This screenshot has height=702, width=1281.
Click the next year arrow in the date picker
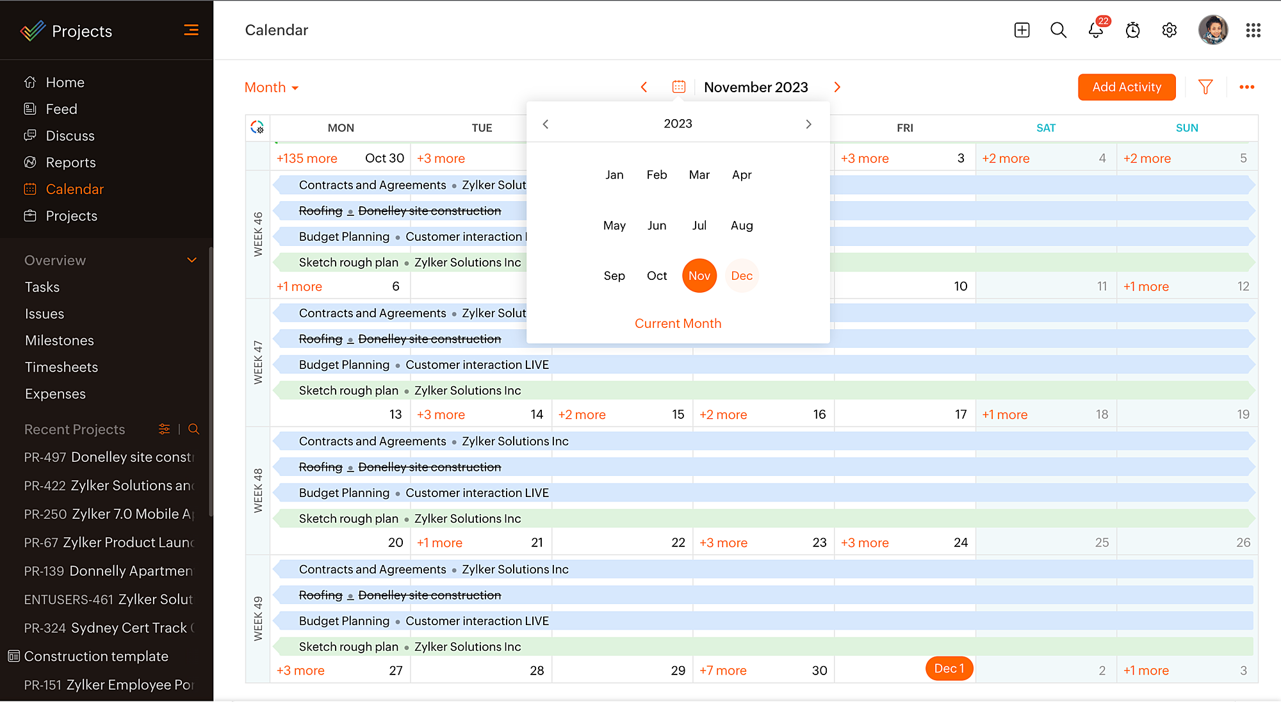tap(809, 124)
